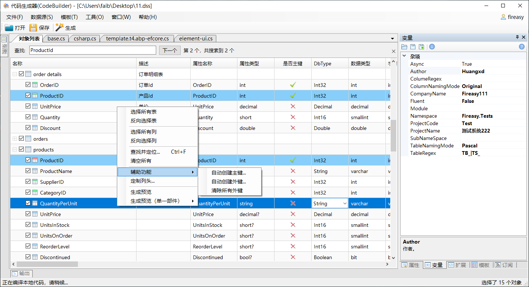529x287 pixels.
Task: Click the 生成 magic wand toolbar icon
Action: [59, 27]
